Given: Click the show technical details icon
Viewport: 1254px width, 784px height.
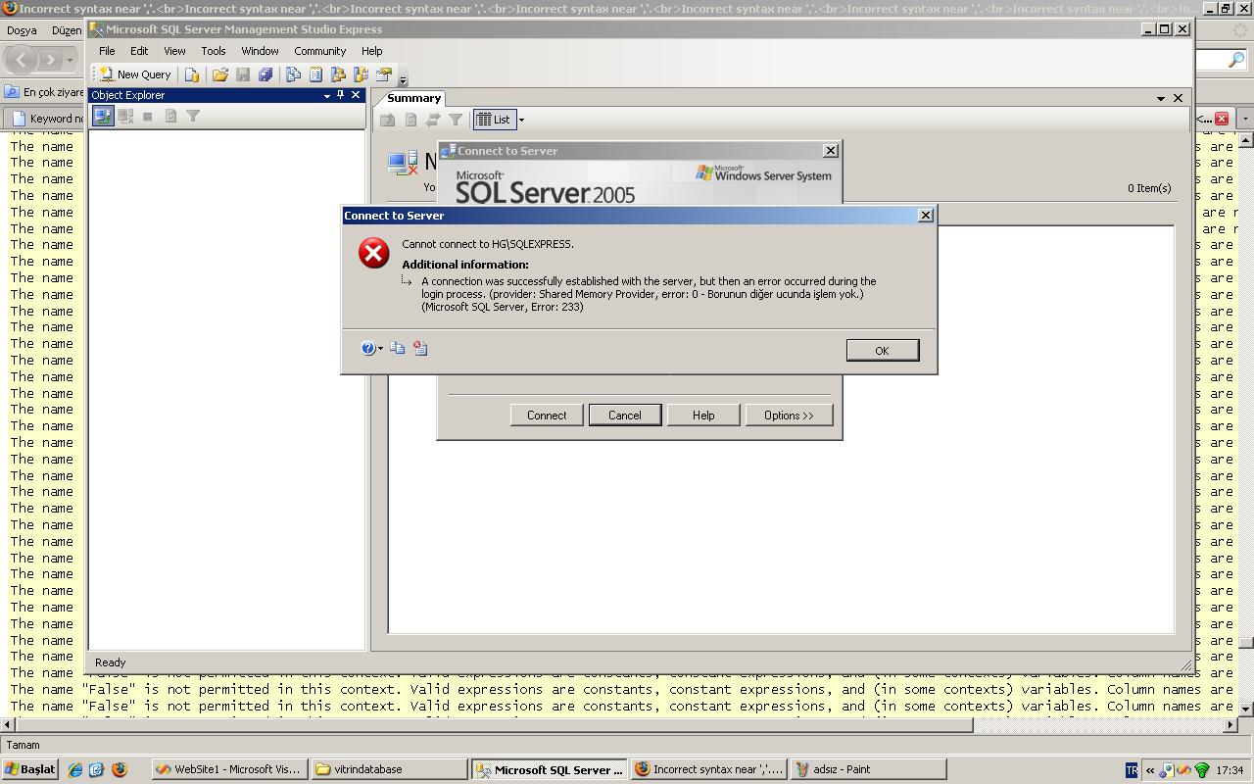Looking at the screenshot, I should coord(420,348).
